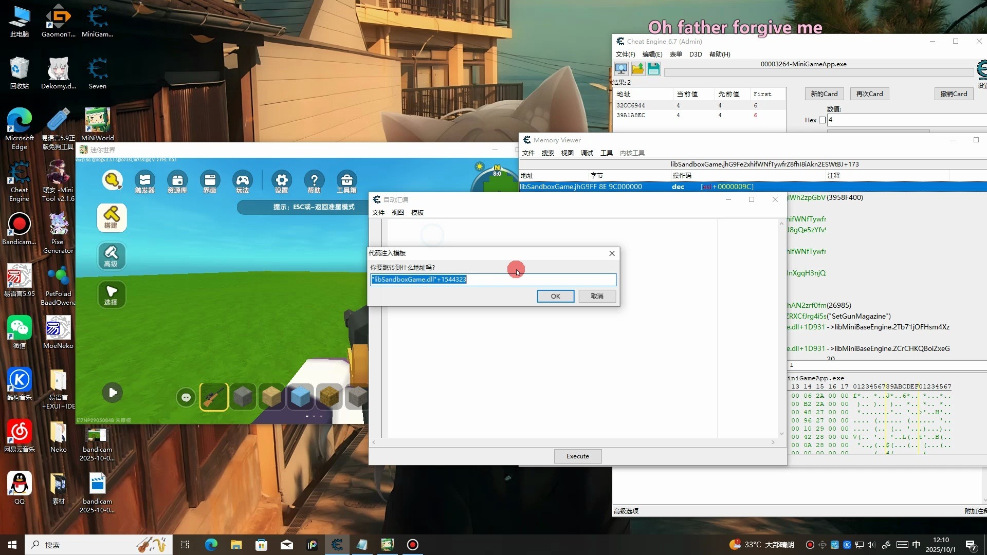Select address 32CC6944 result row
This screenshot has width=987, height=555.
point(631,105)
